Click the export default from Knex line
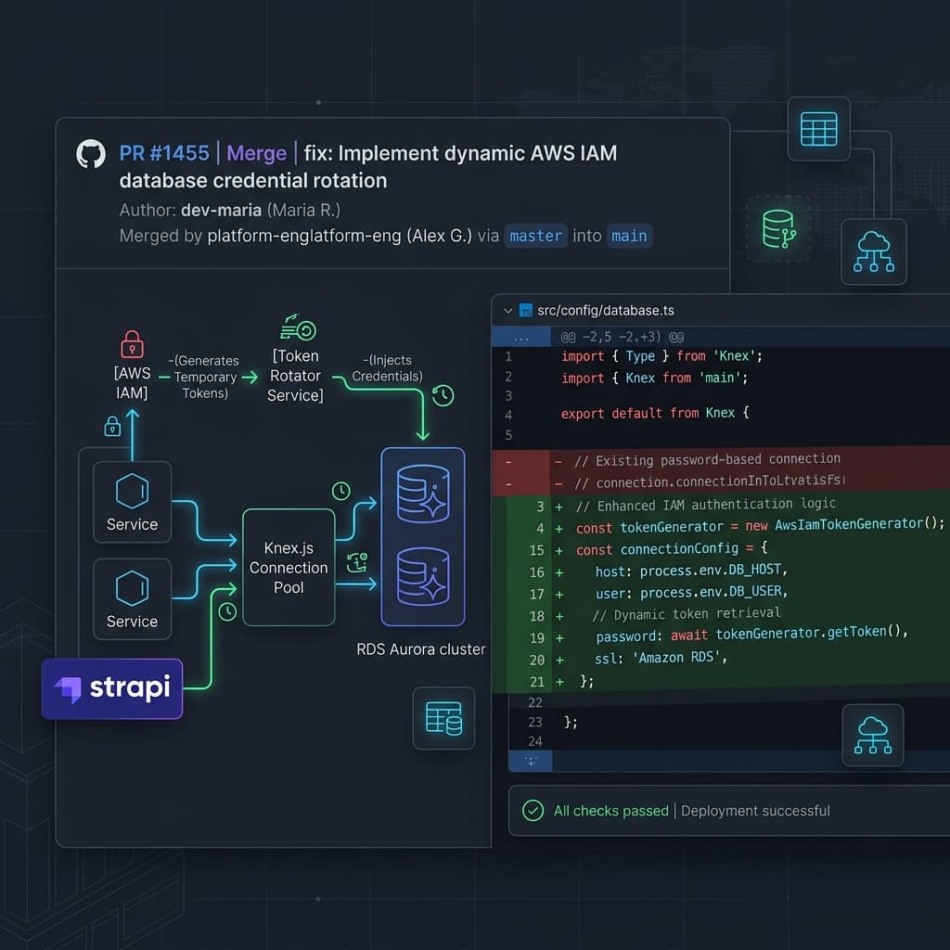The image size is (950, 950). pyautogui.click(x=655, y=413)
